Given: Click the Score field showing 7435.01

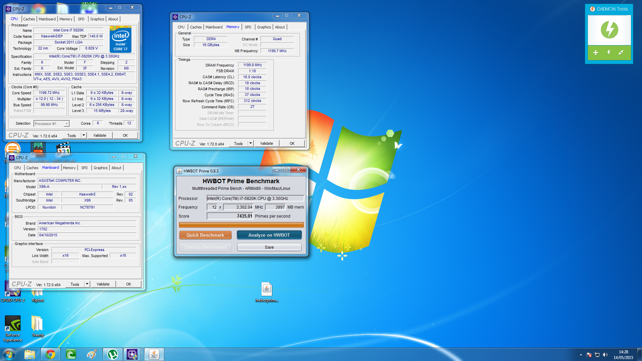Looking at the screenshot, I should 230,216.
